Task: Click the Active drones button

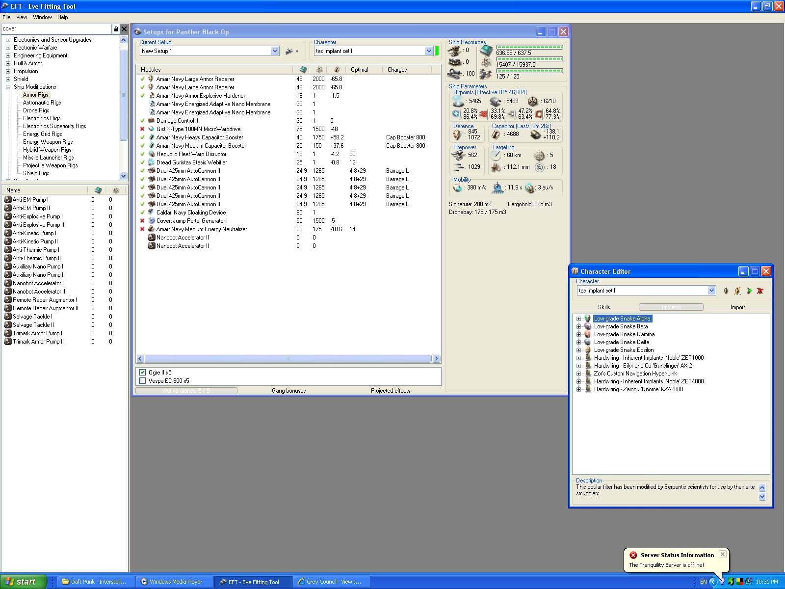Action: coord(186,391)
